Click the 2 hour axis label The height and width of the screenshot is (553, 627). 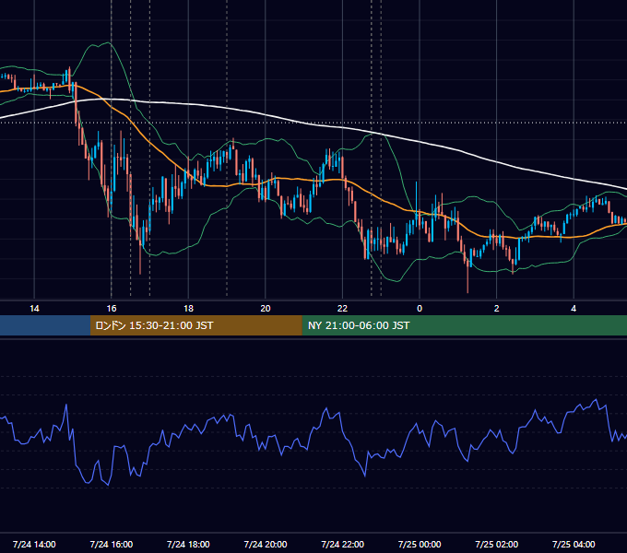point(497,309)
